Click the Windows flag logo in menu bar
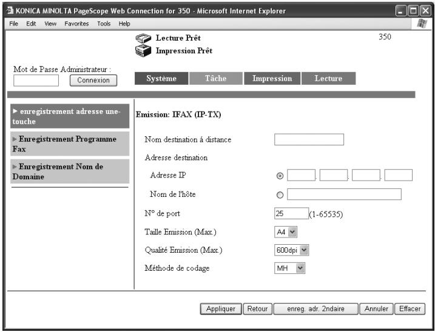The height and width of the screenshot is (332, 435). coord(422,24)
